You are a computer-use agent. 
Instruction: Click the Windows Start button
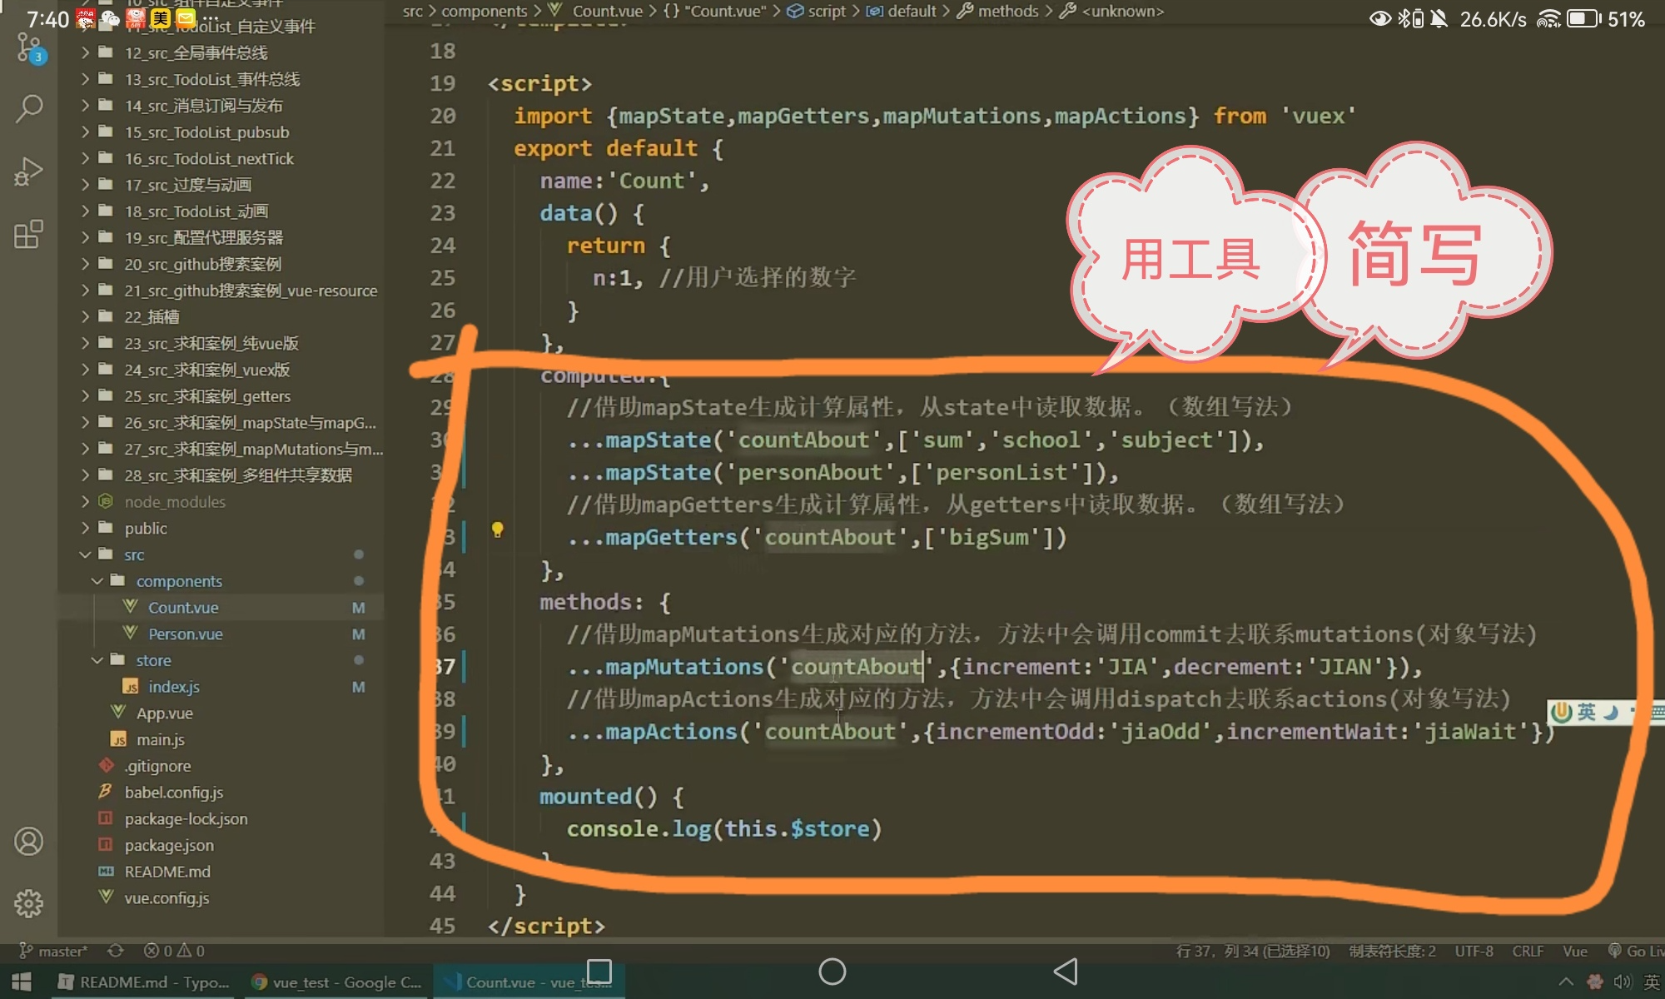pyautogui.click(x=22, y=982)
